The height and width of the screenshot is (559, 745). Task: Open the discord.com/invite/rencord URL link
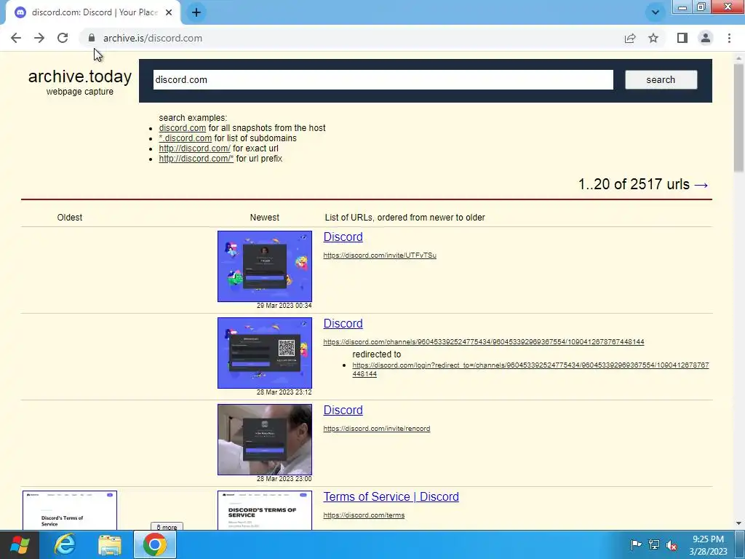coord(377,428)
